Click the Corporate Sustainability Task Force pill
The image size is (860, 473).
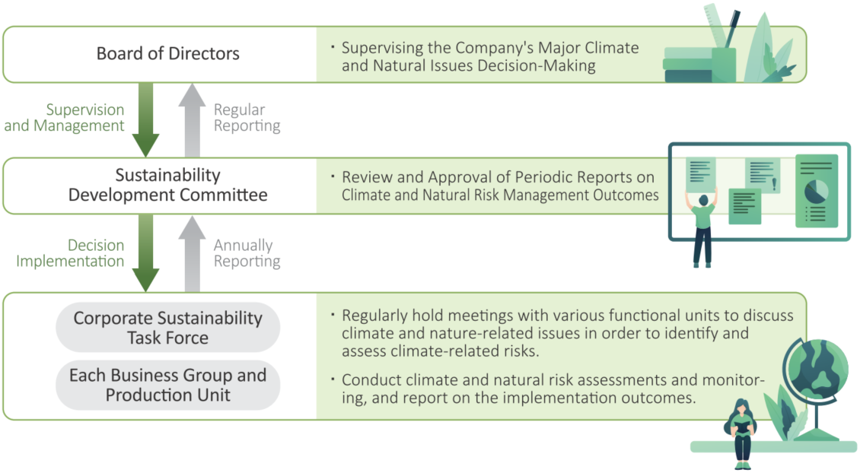(168, 327)
